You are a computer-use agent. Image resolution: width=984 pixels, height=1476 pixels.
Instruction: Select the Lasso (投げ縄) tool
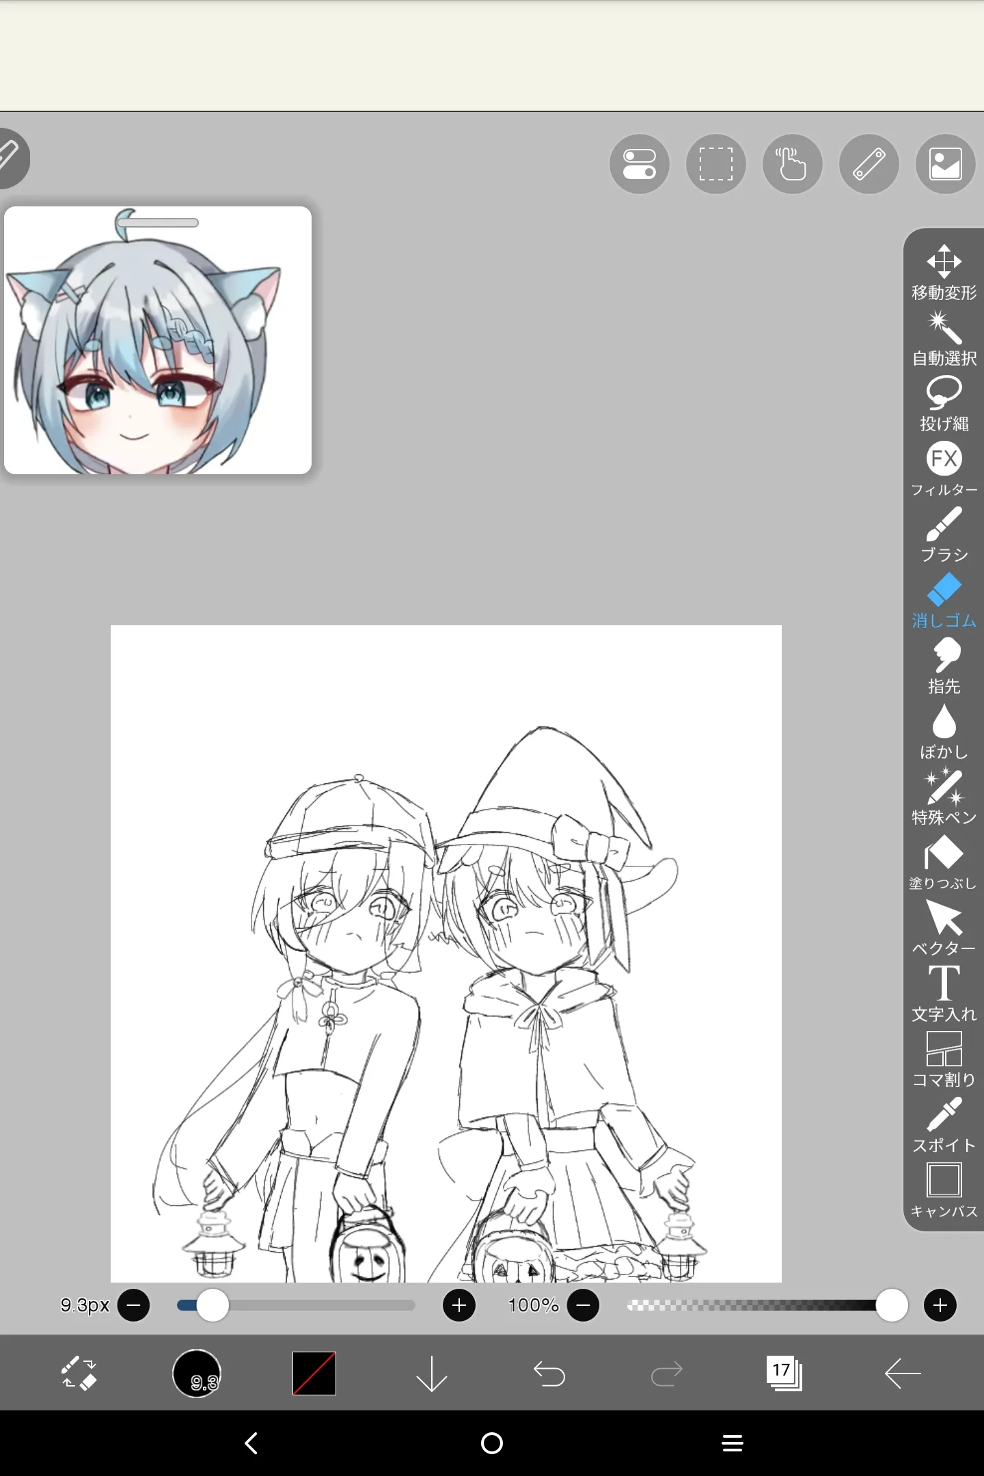944,403
